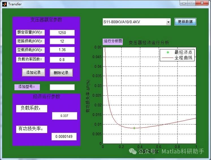Viewport: 211px width, 160px height.
Task: Click the 删除记录 button
Action: (x=61, y=73)
